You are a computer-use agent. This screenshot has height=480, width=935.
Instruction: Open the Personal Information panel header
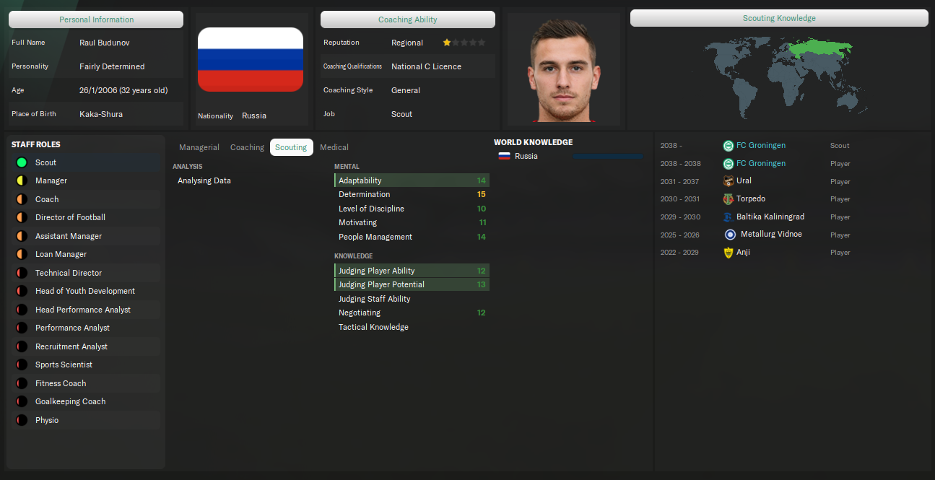96,19
